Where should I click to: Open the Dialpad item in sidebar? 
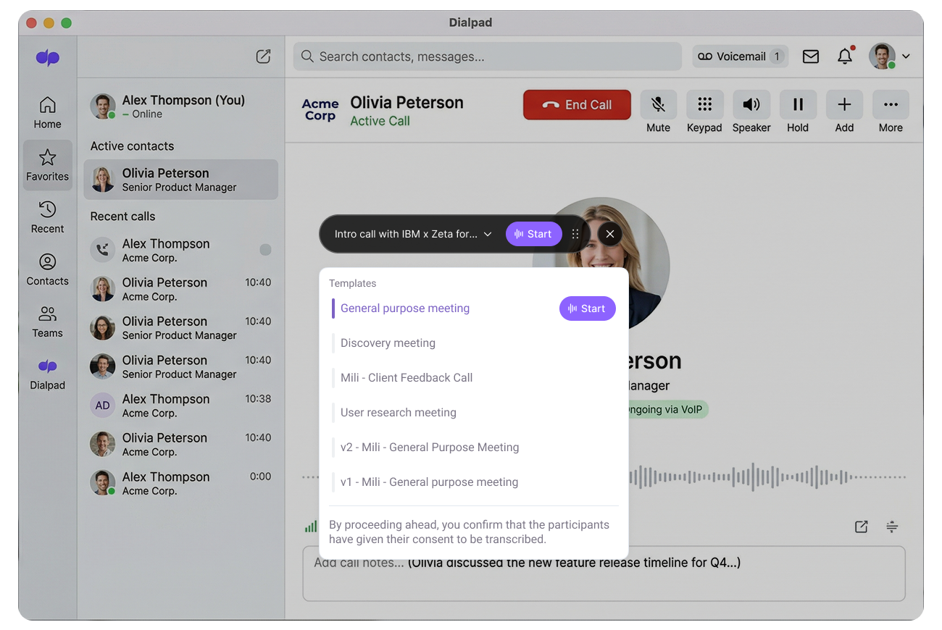[47, 374]
